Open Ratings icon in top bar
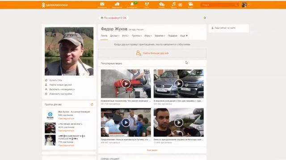The width and height of the screenshot is (286, 160). click(x=162, y=5)
